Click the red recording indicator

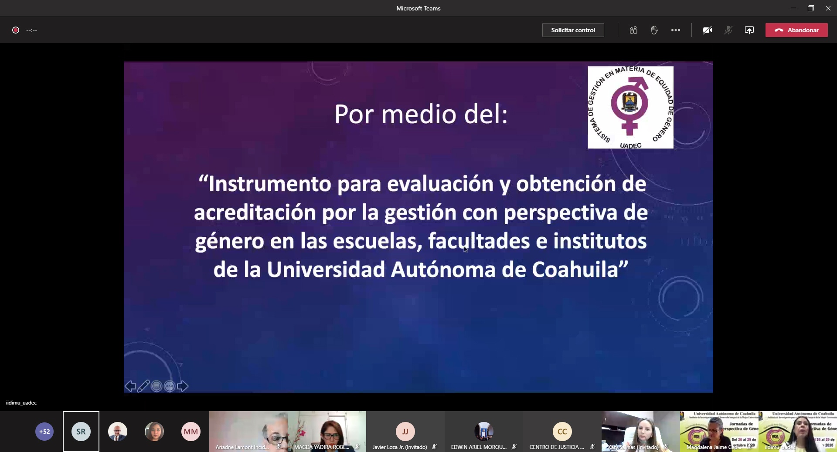coord(16,30)
